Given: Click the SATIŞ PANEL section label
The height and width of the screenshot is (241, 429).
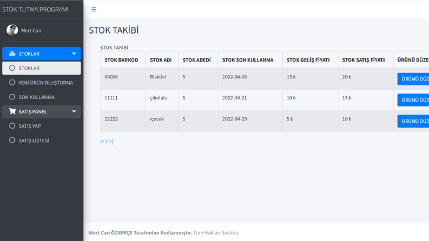Looking at the screenshot, I should 32,112.
